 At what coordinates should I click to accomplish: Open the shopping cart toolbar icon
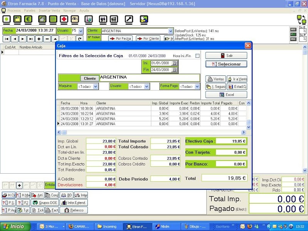point(114,19)
